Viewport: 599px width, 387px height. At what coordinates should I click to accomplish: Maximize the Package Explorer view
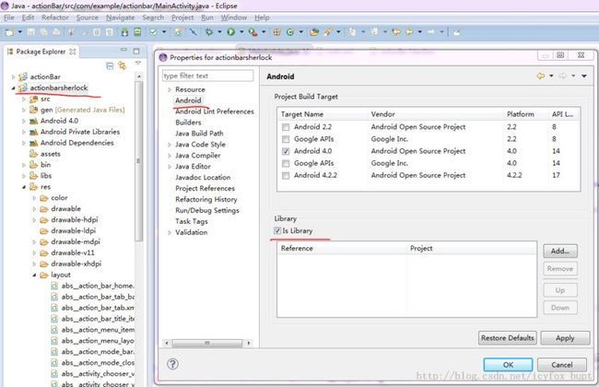coord(136,51)
